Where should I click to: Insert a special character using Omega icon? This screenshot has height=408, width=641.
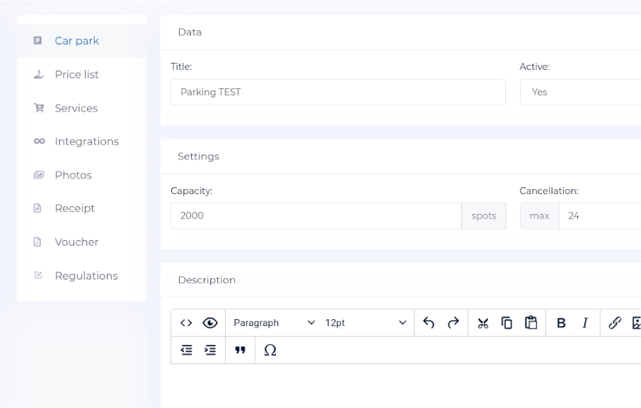click(x=270, y=351)
